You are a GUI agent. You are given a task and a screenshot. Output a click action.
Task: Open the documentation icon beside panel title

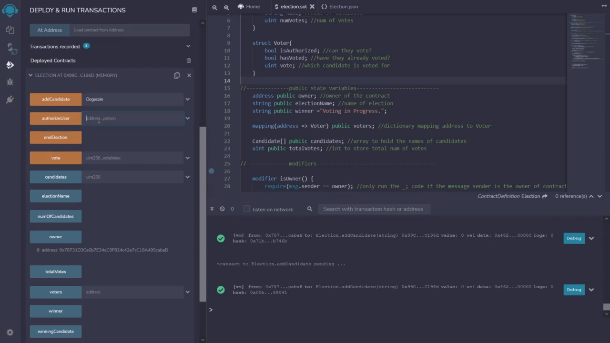tap(194, 10)
